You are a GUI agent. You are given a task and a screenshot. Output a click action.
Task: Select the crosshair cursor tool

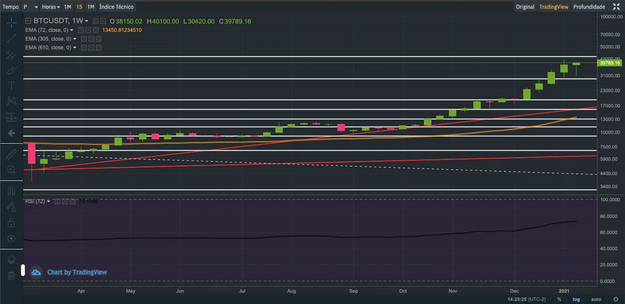[11, 23]
